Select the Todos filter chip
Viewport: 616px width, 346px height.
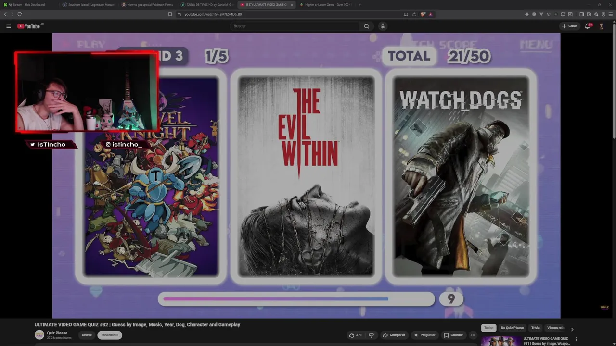click(x=488, y=328)
